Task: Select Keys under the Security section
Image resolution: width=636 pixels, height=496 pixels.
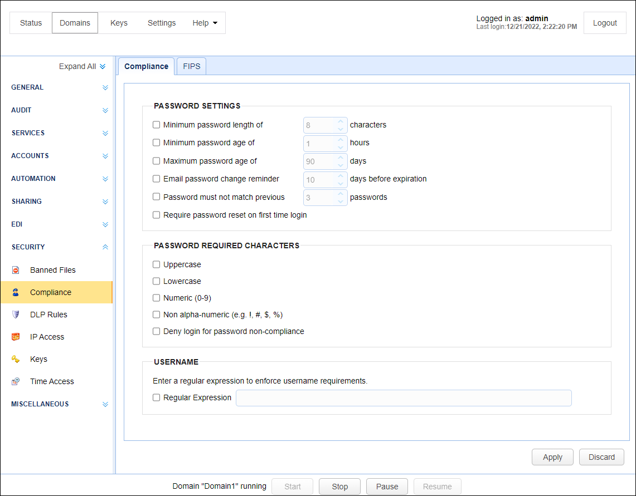Action: [x=56, y=359]
